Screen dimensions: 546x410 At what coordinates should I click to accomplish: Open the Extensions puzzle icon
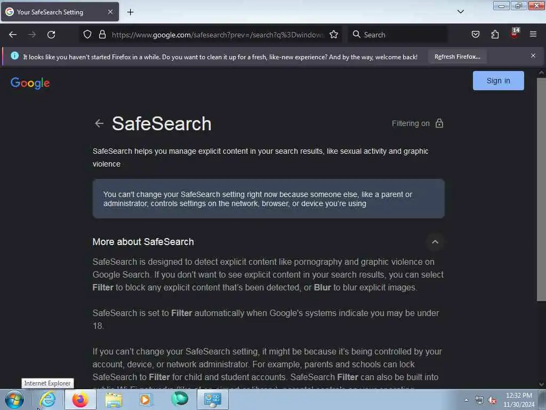point(495,34)
